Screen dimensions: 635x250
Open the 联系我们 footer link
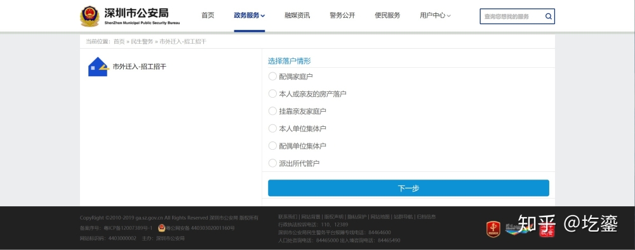pos(288,216)
